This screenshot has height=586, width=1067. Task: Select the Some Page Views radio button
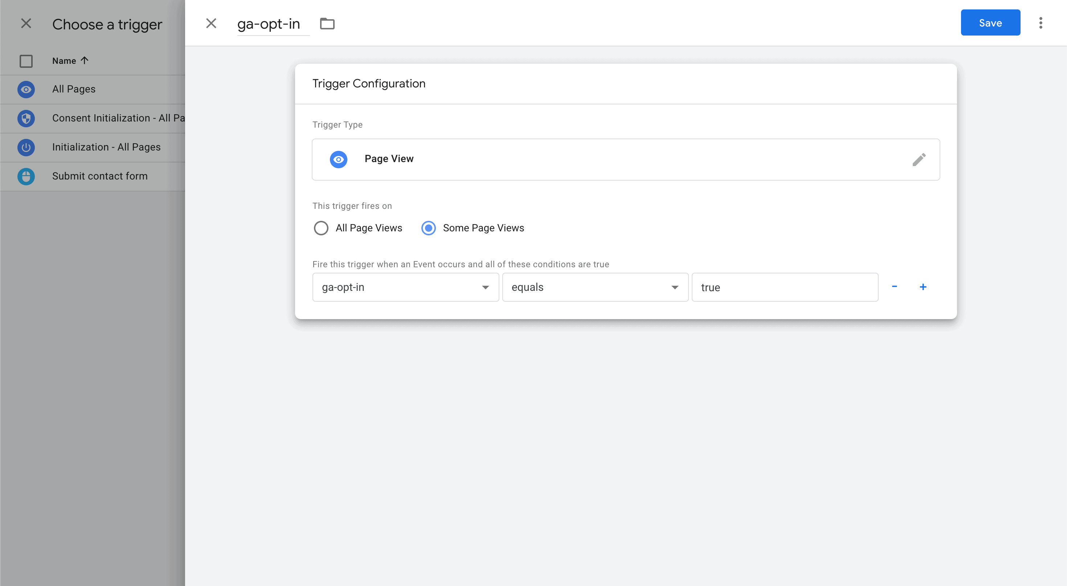[x=428, y=228]
